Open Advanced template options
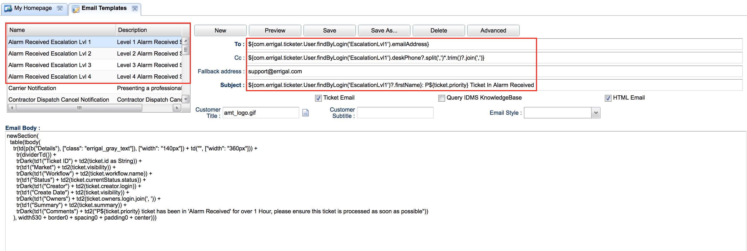 coord(493,30)
